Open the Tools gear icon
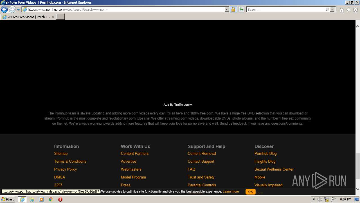 coord(355,10)
